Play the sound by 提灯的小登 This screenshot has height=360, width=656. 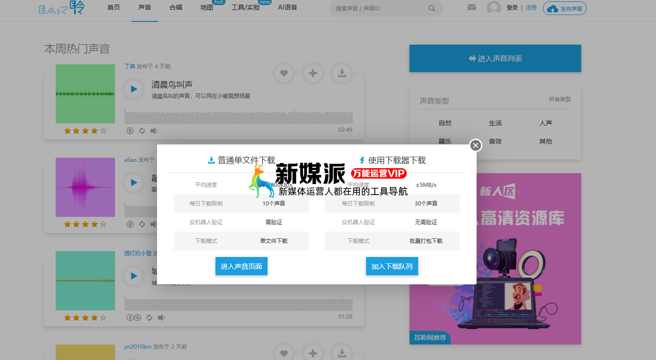134,276
